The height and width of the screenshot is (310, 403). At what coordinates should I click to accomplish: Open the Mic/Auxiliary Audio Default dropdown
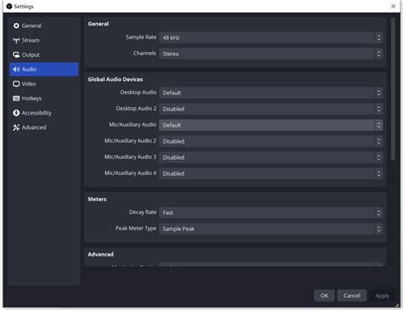(x=271, y=125)
